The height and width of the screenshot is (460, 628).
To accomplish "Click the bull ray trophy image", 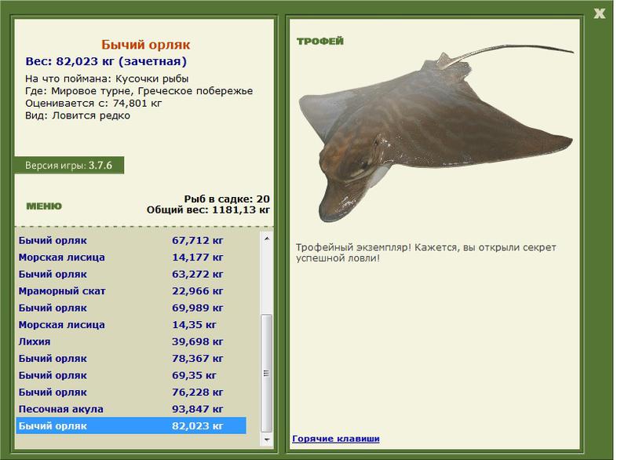I will (x=436, y=134).
